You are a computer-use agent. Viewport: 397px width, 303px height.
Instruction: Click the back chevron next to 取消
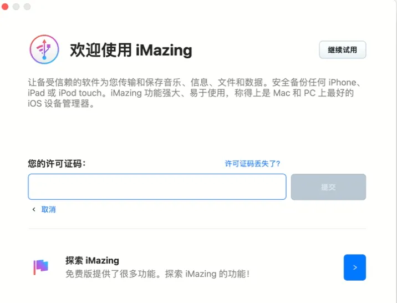(x=34, y=209)
